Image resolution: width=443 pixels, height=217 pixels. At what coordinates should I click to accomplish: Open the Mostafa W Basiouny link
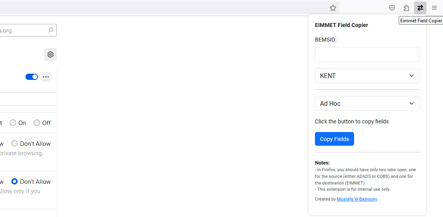click(357, 199)
